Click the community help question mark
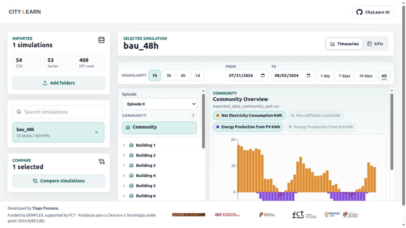The image size is (406, 228). 193,116
